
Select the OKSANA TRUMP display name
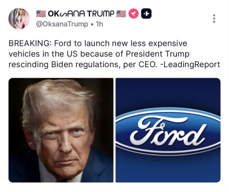(x=81, y=14)
